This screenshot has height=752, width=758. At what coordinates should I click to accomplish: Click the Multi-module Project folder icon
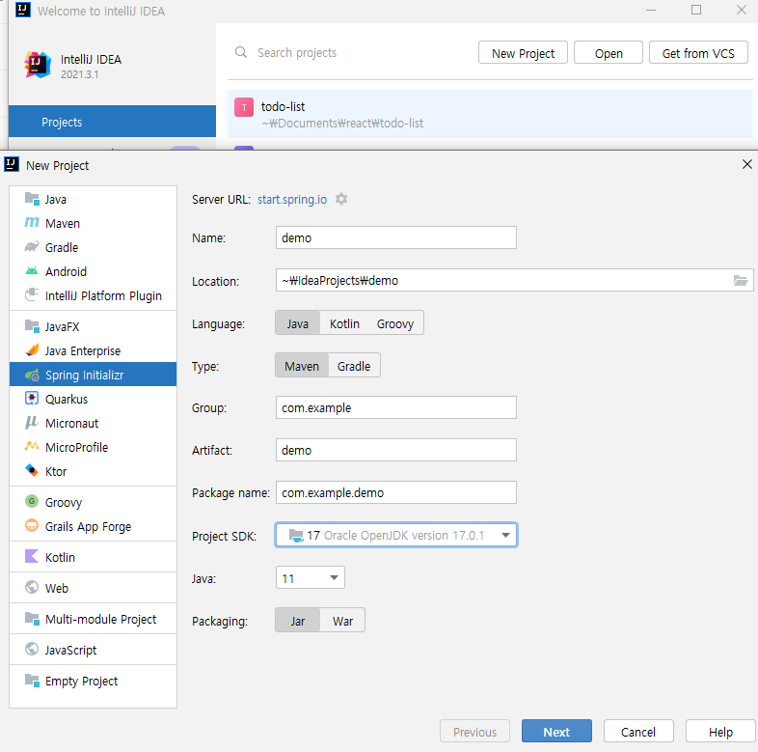[32, 619]
